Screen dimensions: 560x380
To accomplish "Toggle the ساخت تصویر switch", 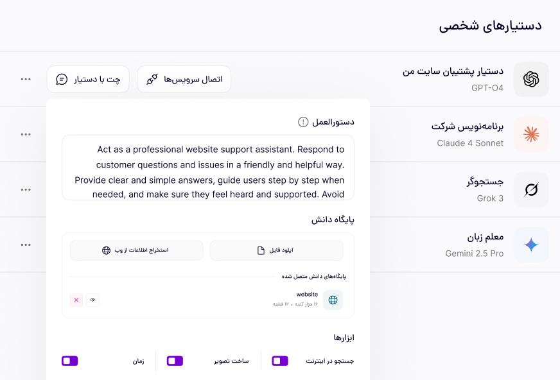I will (x=175, y=361).
